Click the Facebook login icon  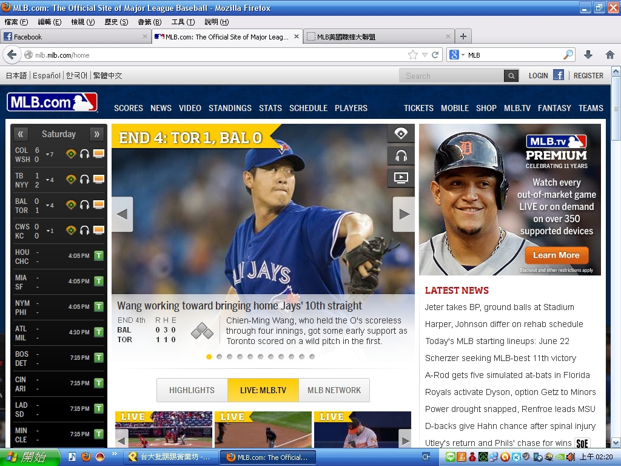click(x=559, y=75)
